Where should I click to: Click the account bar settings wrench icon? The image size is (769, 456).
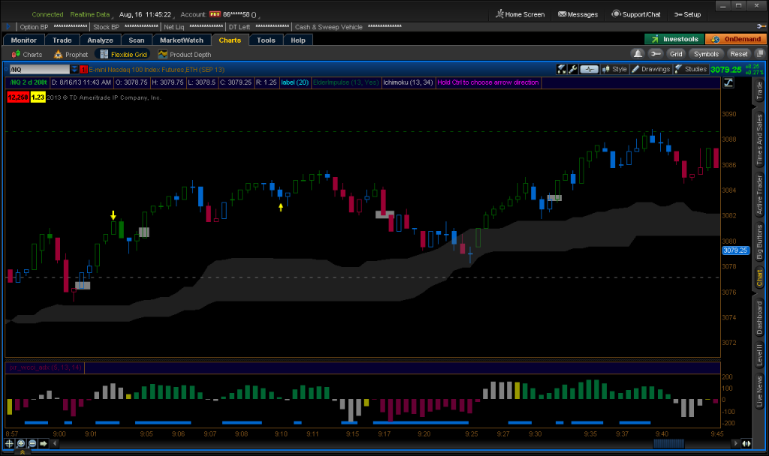761,26
